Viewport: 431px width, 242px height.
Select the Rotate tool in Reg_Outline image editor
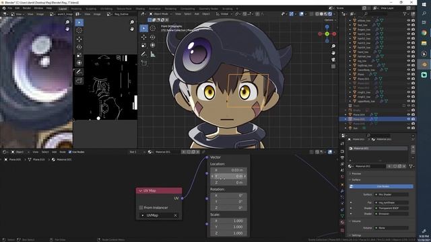79,47
